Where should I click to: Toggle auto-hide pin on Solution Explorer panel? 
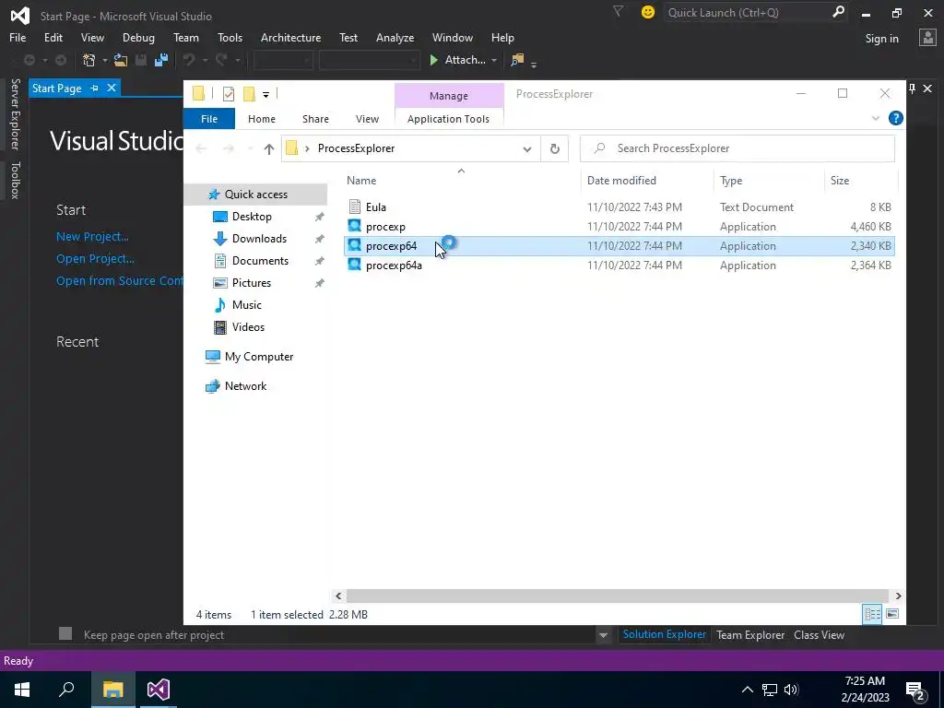pyautogui.click(x=912, y=88)
